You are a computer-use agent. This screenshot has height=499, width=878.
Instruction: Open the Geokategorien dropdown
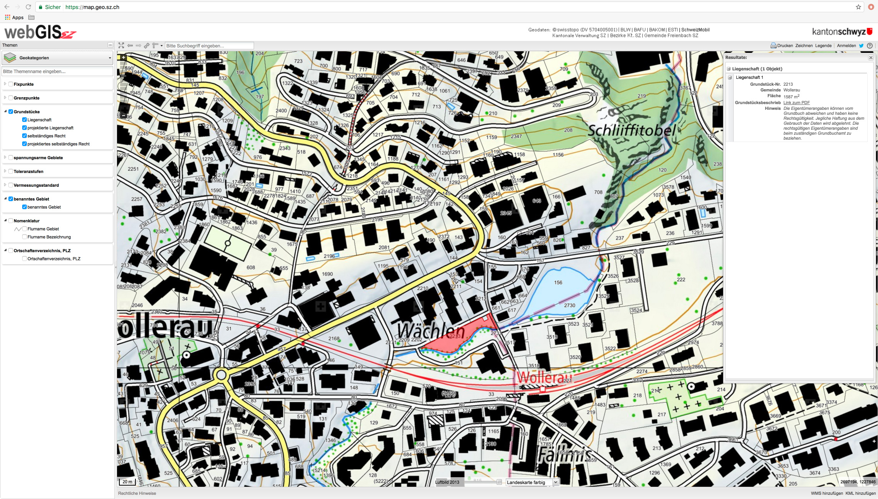pos(57,58)
